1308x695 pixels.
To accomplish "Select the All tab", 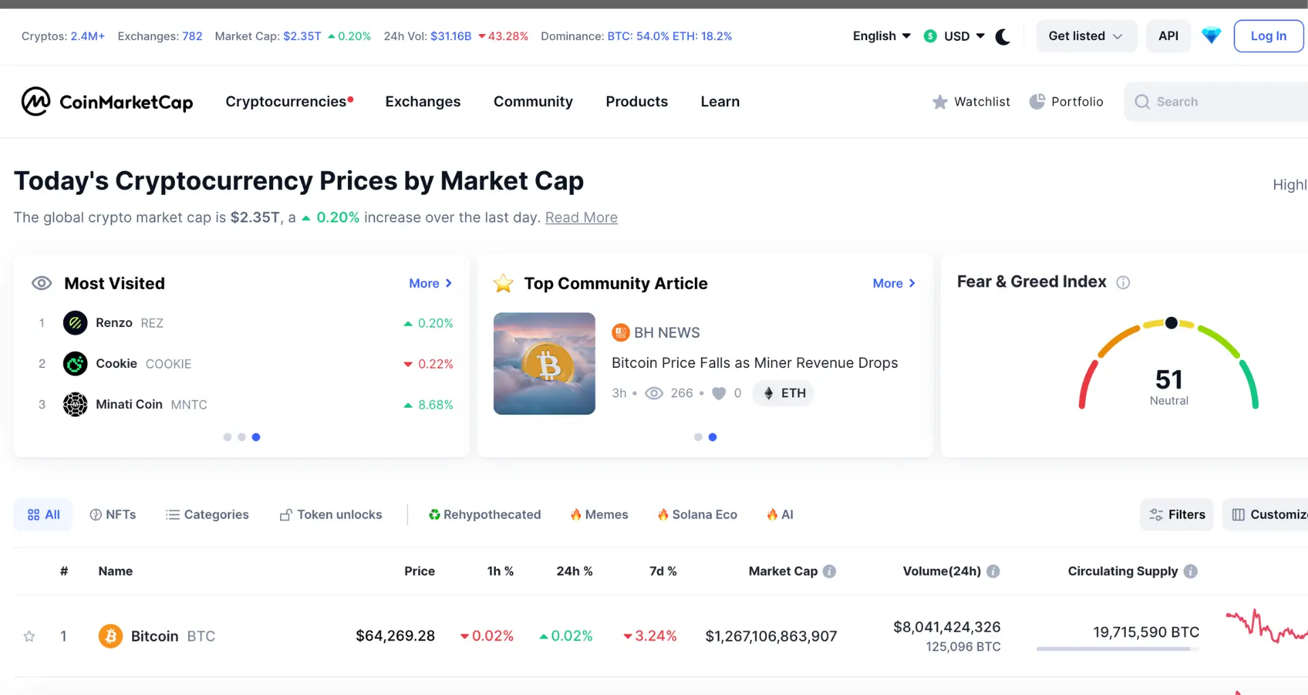I will click(x=43, y=514).
